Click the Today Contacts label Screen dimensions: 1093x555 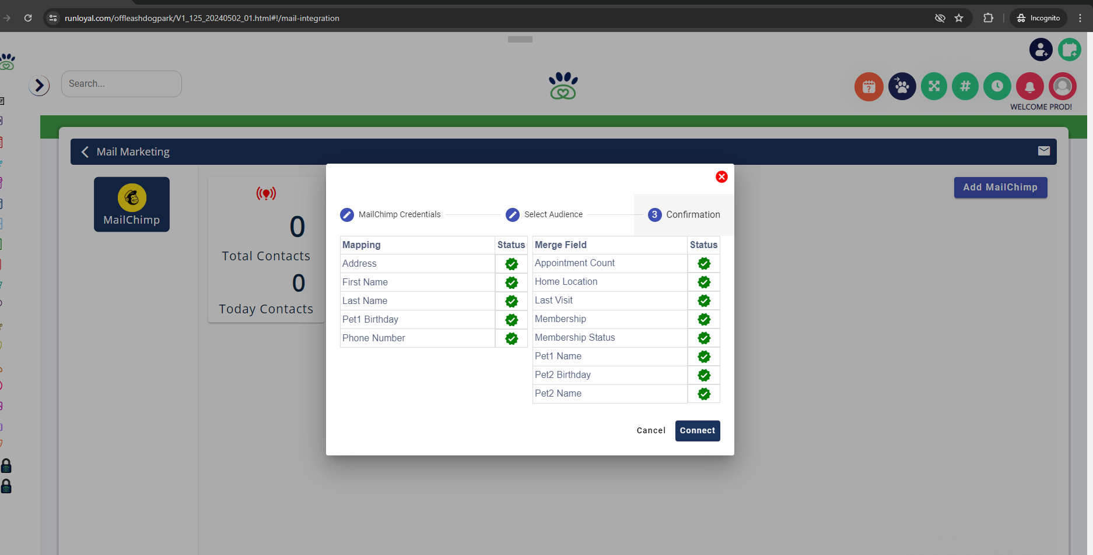click(x=266, y=309)
